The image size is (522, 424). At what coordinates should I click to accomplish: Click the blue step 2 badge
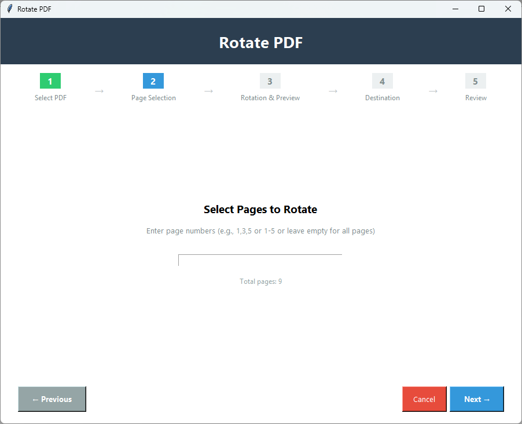coord(153,81)
